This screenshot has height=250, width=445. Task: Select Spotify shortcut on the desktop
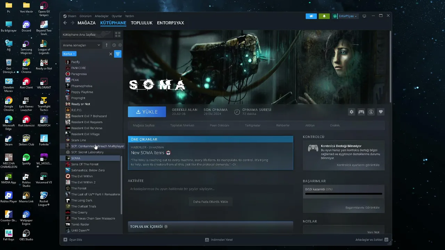26,159
